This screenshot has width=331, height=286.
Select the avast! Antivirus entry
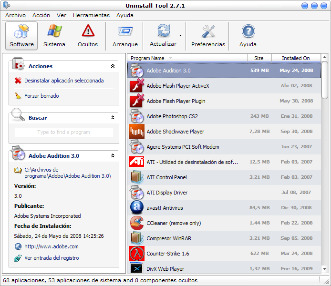[x=165, y=208]
